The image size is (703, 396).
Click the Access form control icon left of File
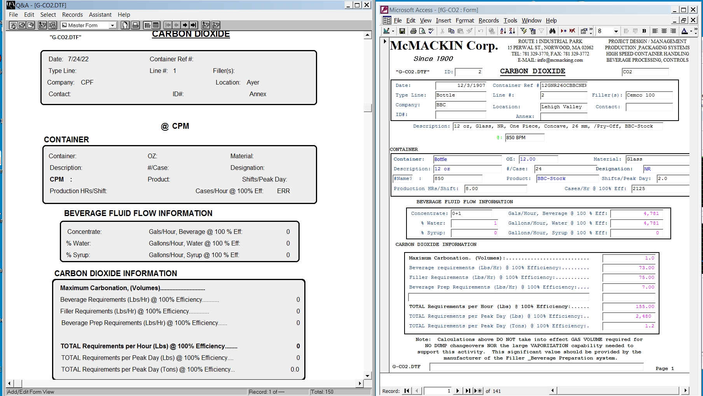coord(387,20)
